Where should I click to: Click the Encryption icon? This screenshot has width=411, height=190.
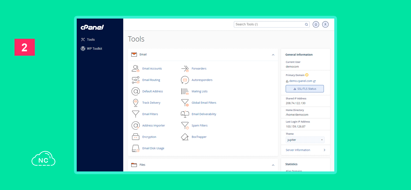136,137
